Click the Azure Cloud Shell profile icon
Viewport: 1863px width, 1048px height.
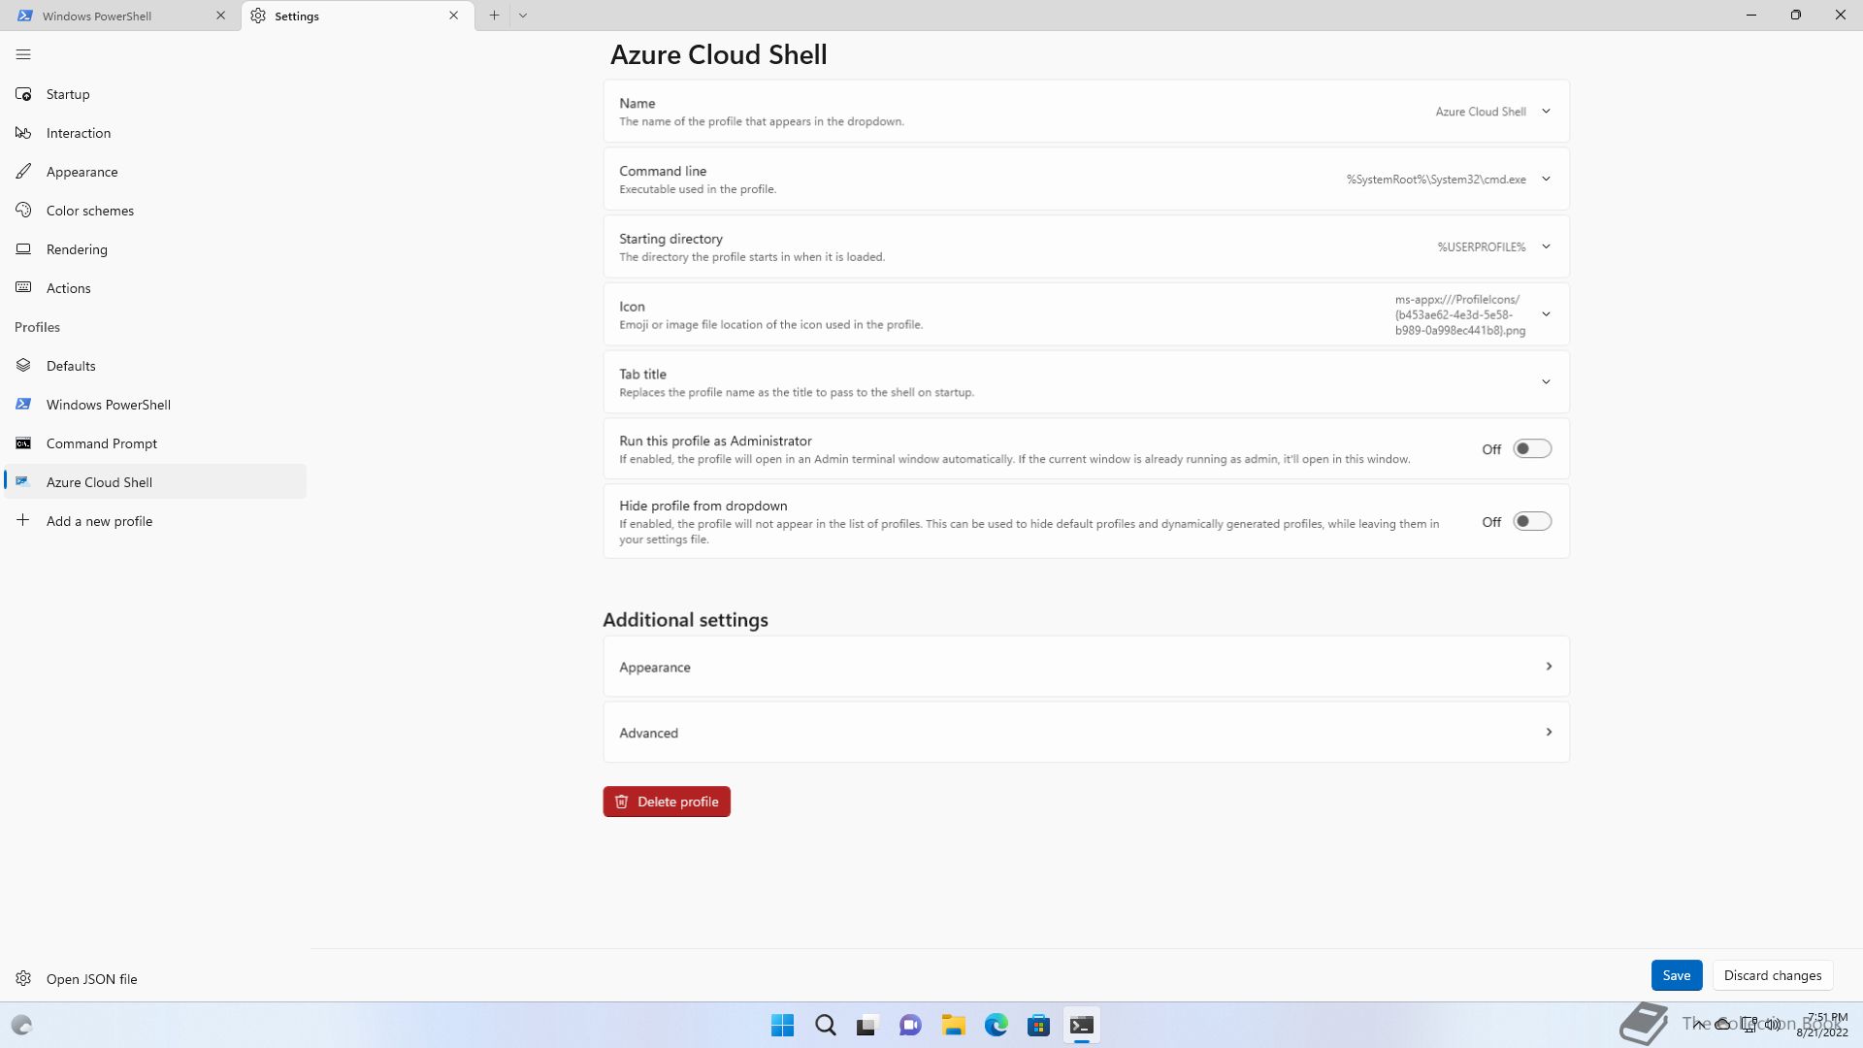click(23, 482)
